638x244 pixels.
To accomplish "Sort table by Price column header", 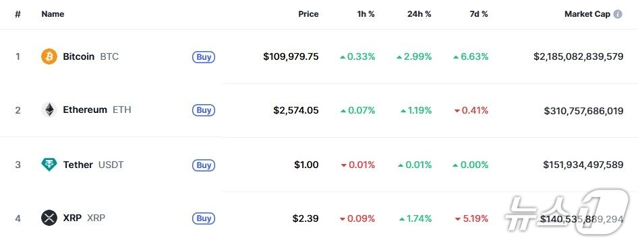I will [x=308, y=14].
